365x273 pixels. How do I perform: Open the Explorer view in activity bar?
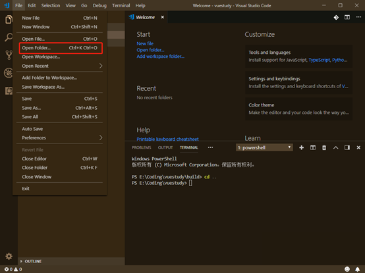click(9, 19)
